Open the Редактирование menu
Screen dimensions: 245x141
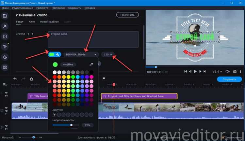(x=23, y=8)
